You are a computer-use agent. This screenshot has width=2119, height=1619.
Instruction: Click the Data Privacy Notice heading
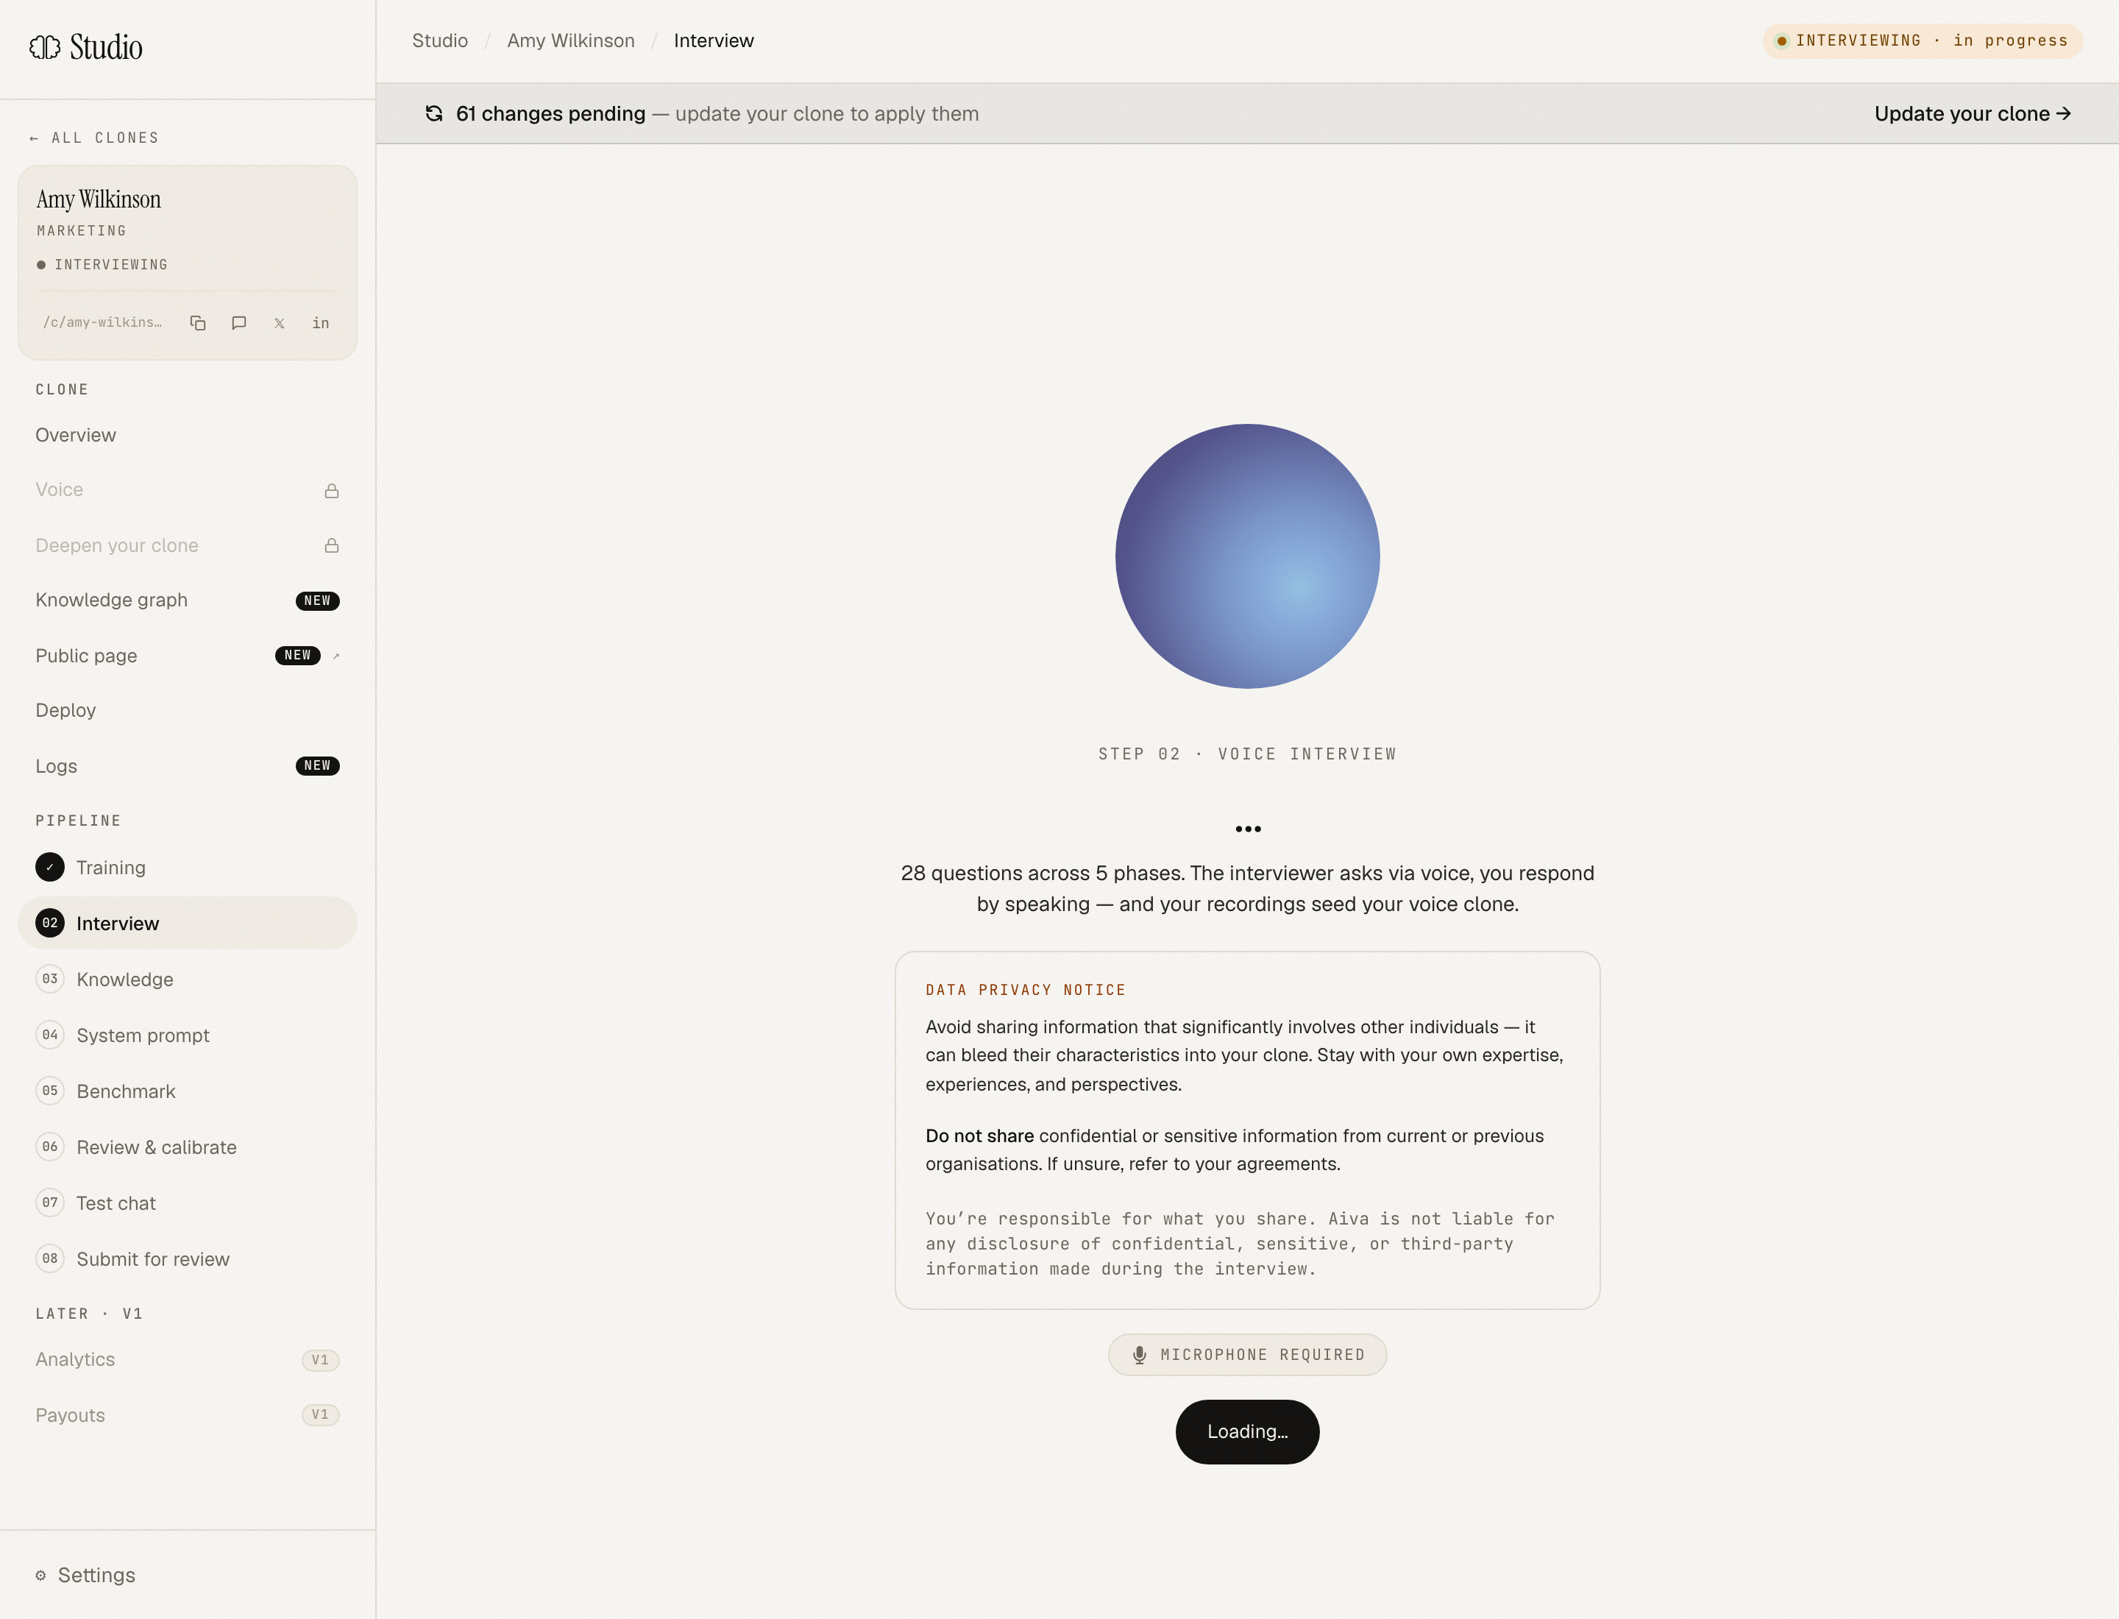pyautogui.click(x=1026, y=990)
